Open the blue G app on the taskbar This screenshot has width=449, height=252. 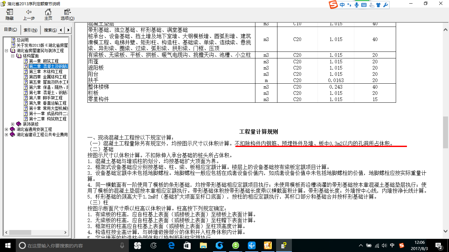219,245
